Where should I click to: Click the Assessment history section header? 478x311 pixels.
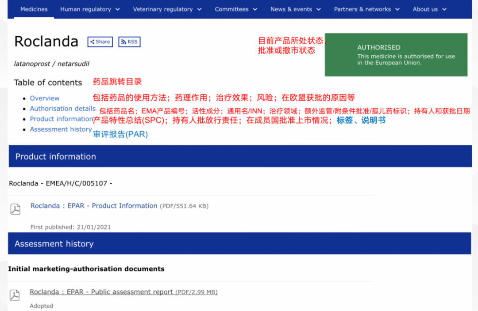click(239, 243)
